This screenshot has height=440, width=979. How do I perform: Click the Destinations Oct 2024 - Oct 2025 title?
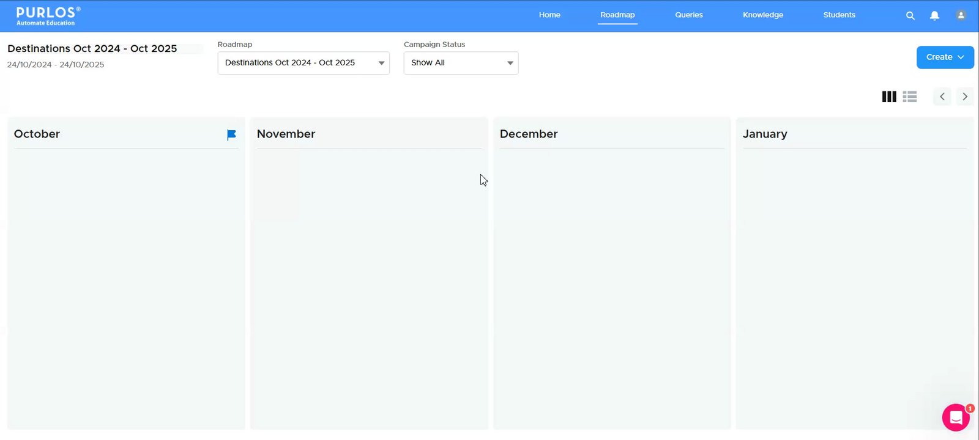[92, 49]
